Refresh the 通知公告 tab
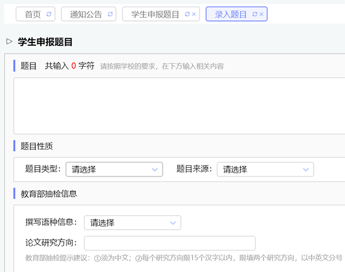This screenshot has width=345, height=272. [x=110, y=15]
